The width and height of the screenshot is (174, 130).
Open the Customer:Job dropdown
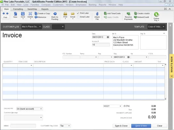[x=40, y=27]
